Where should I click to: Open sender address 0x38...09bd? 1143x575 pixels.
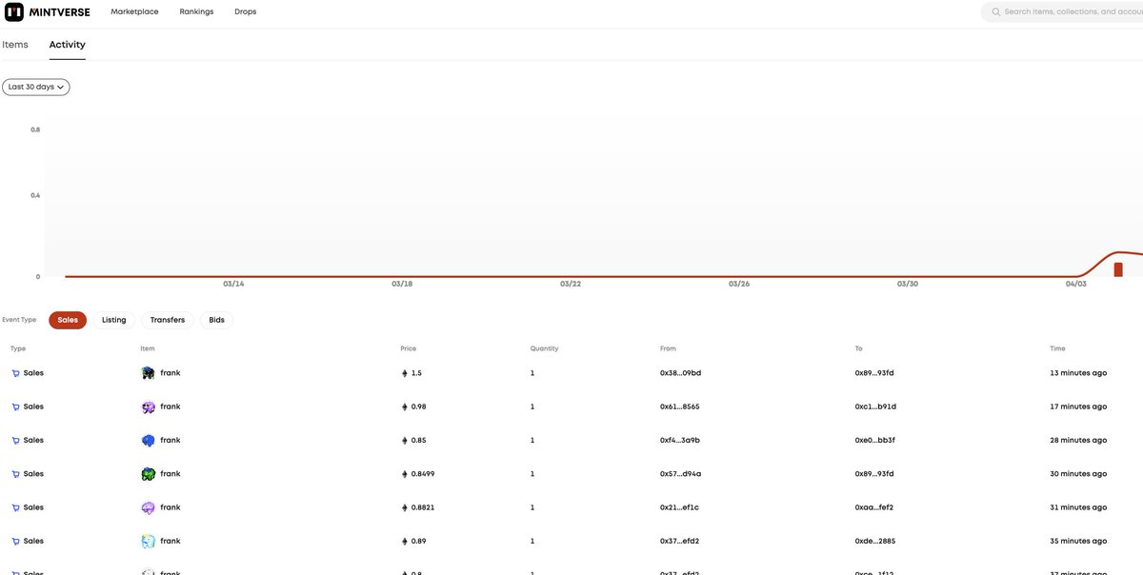680,373
